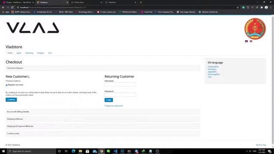Image resolution: width=274 pixels, height=154 pixels.
Task: Select the Register account radio button
Action: tap(7, 85)
